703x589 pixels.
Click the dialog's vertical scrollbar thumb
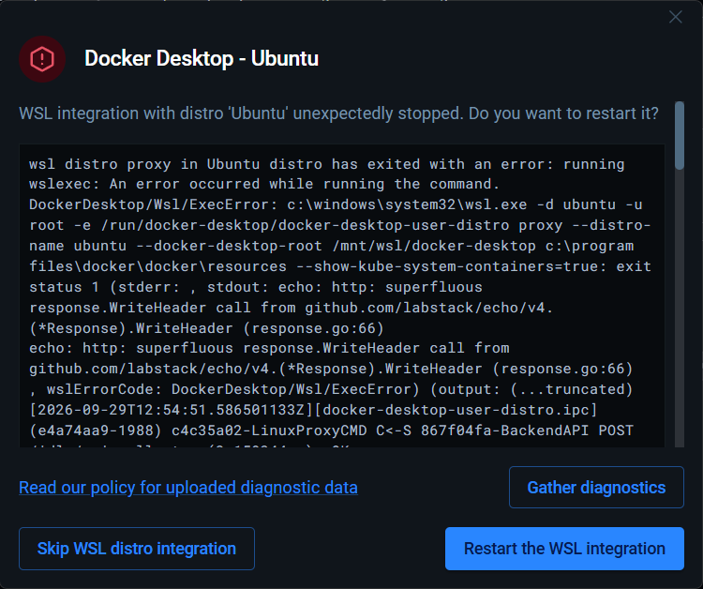(x=680, y=135)
